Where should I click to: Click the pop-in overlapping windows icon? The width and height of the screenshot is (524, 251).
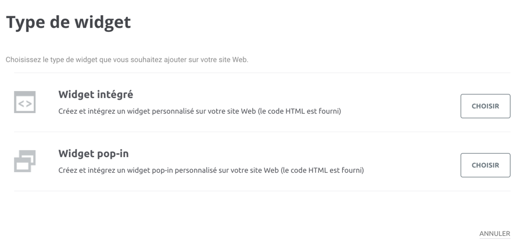25,161
